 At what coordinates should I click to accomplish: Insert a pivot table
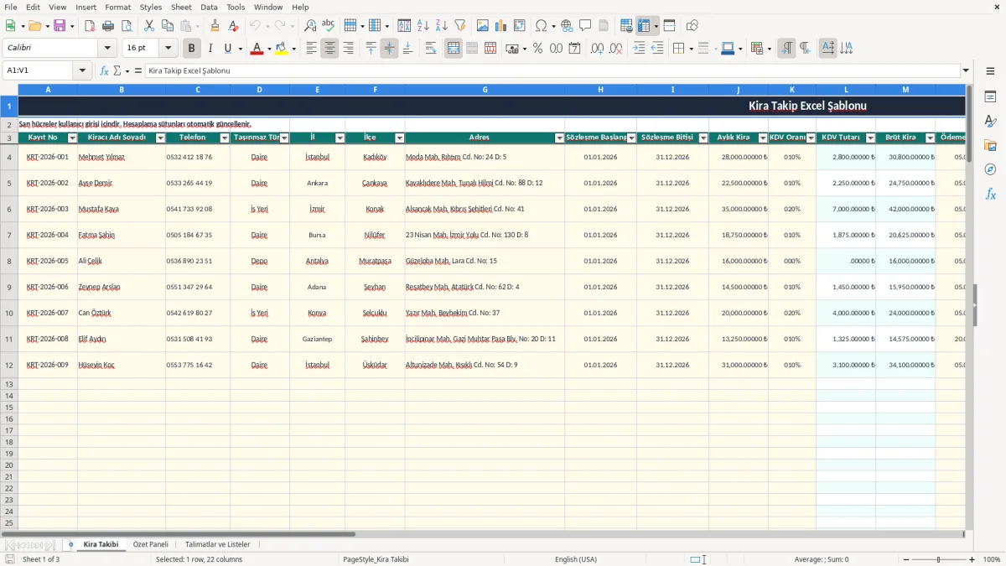click(x=520, y=26)
